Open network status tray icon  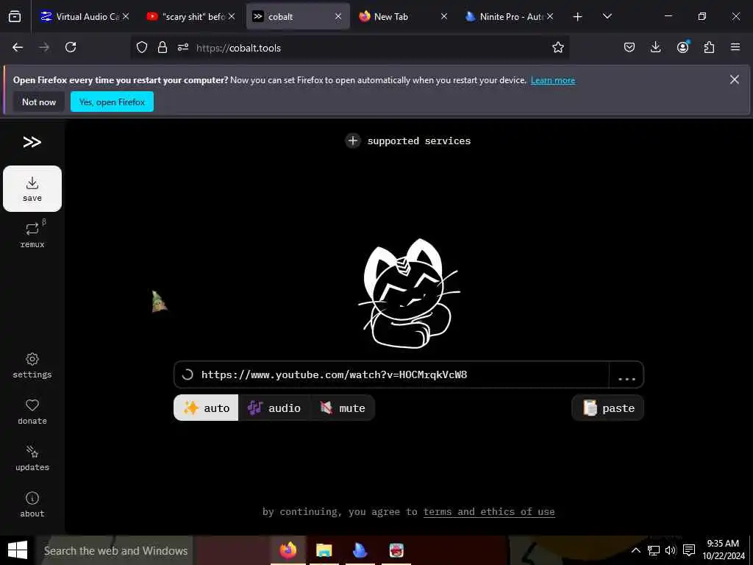click(x=653, y=550)
